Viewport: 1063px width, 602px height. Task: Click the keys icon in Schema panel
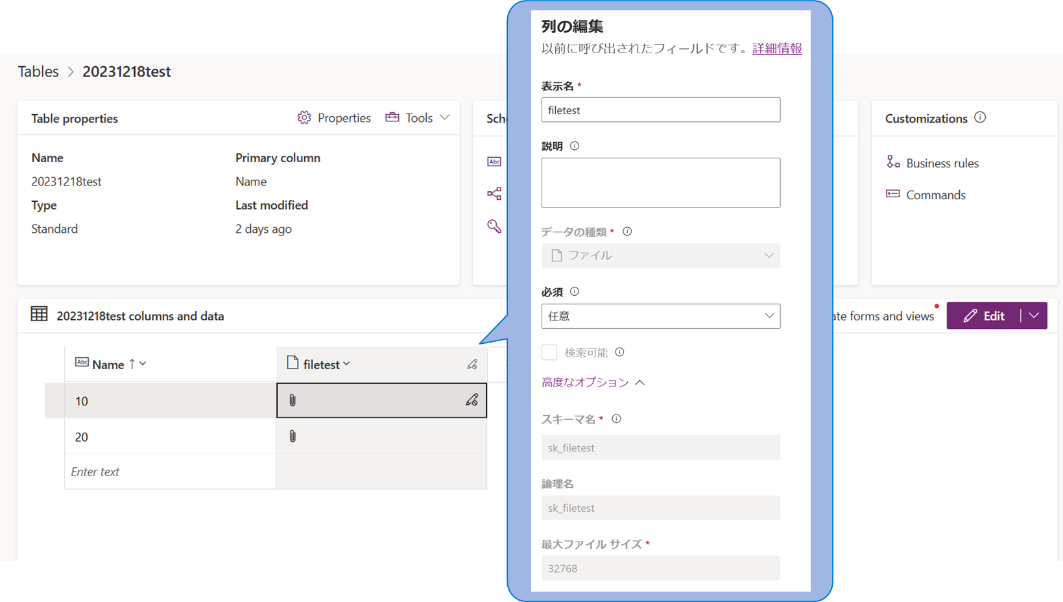point(494,226)
